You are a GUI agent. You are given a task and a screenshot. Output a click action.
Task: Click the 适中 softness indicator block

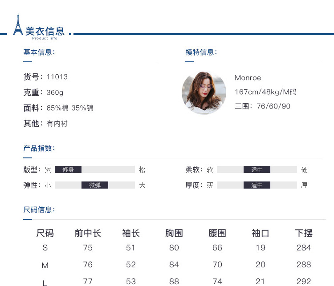[x=257, y=169]
